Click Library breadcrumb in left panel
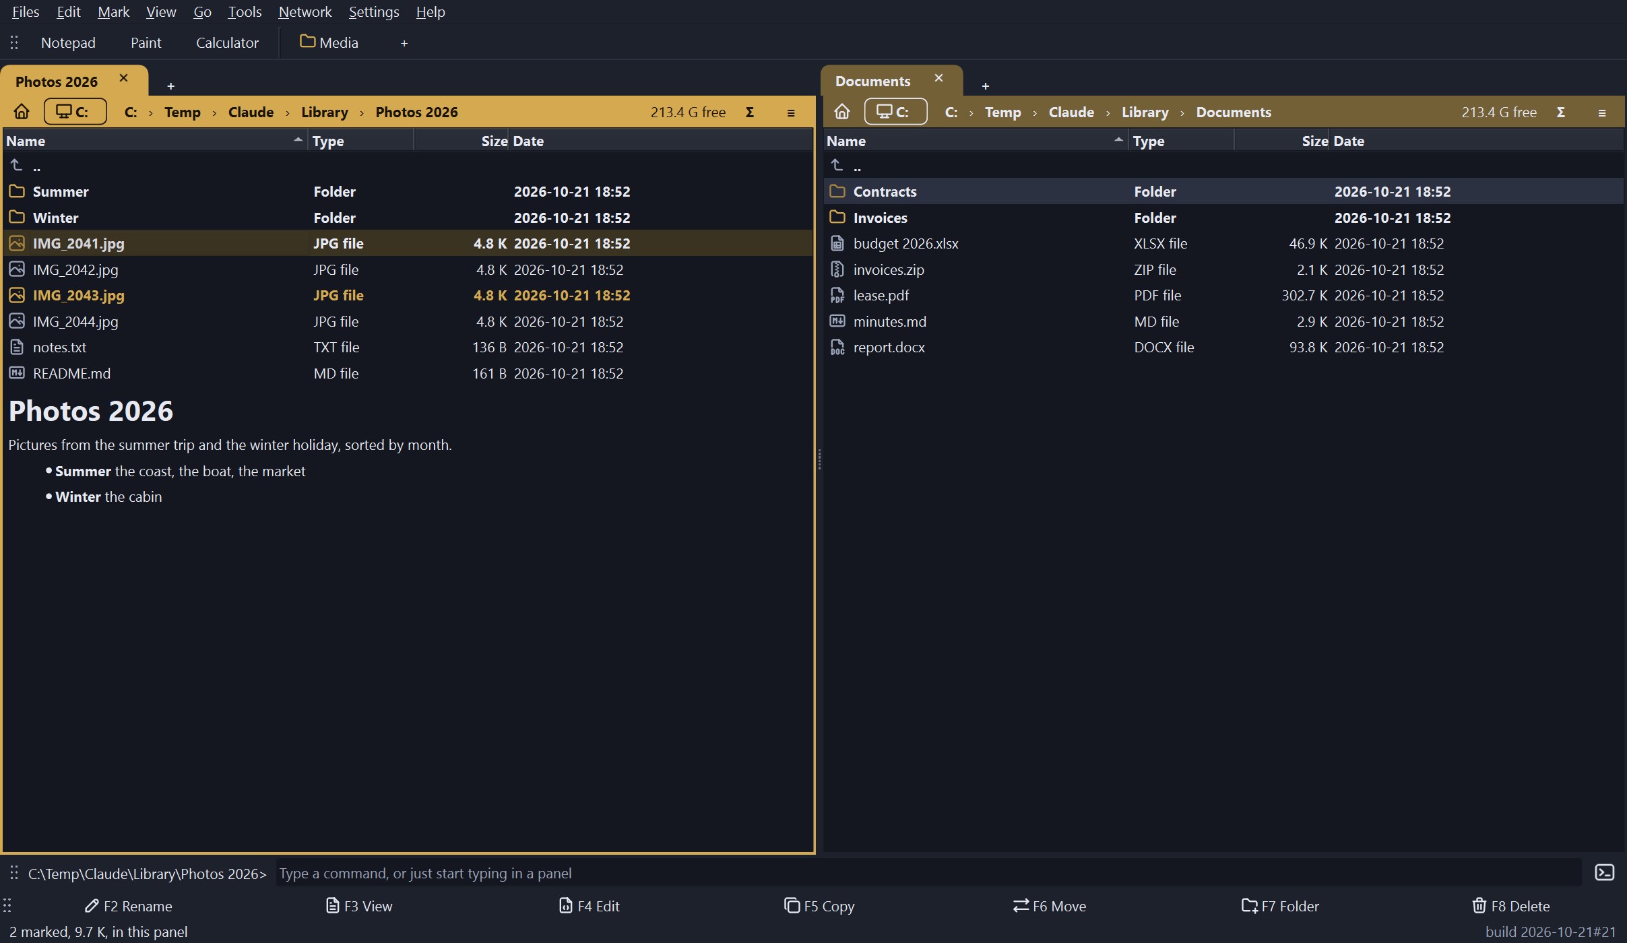The image size is (1627, 943). [325, 112]
